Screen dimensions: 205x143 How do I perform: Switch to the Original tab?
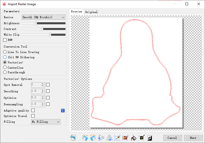click(91, 12)
